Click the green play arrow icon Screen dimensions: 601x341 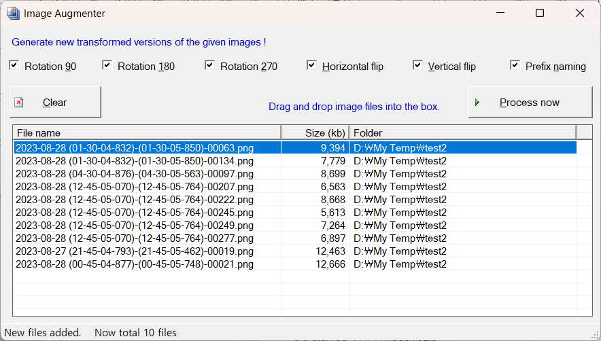477,103
